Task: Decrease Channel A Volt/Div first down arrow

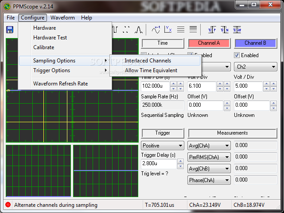Action: [220, 89]
